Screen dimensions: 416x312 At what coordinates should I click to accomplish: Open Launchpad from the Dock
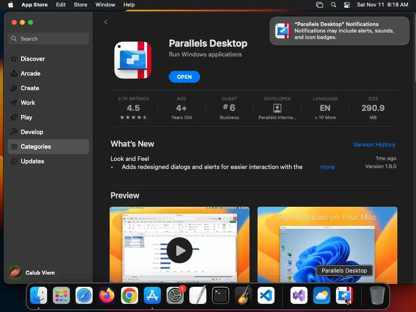pyautogui.click(x=61, y=295)
